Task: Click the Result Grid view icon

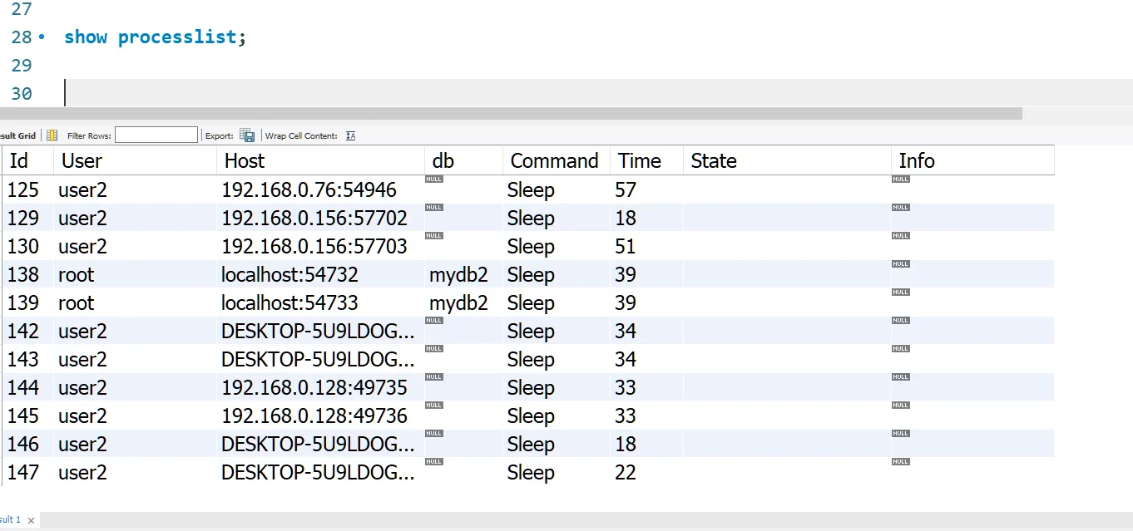Action: point(52,135)
